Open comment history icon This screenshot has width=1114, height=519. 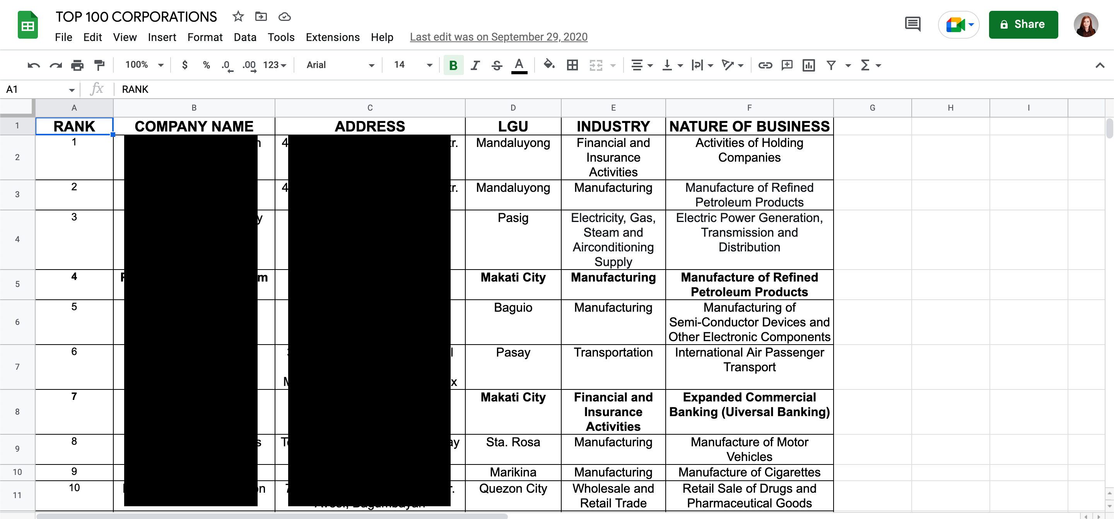pos(912,24)
